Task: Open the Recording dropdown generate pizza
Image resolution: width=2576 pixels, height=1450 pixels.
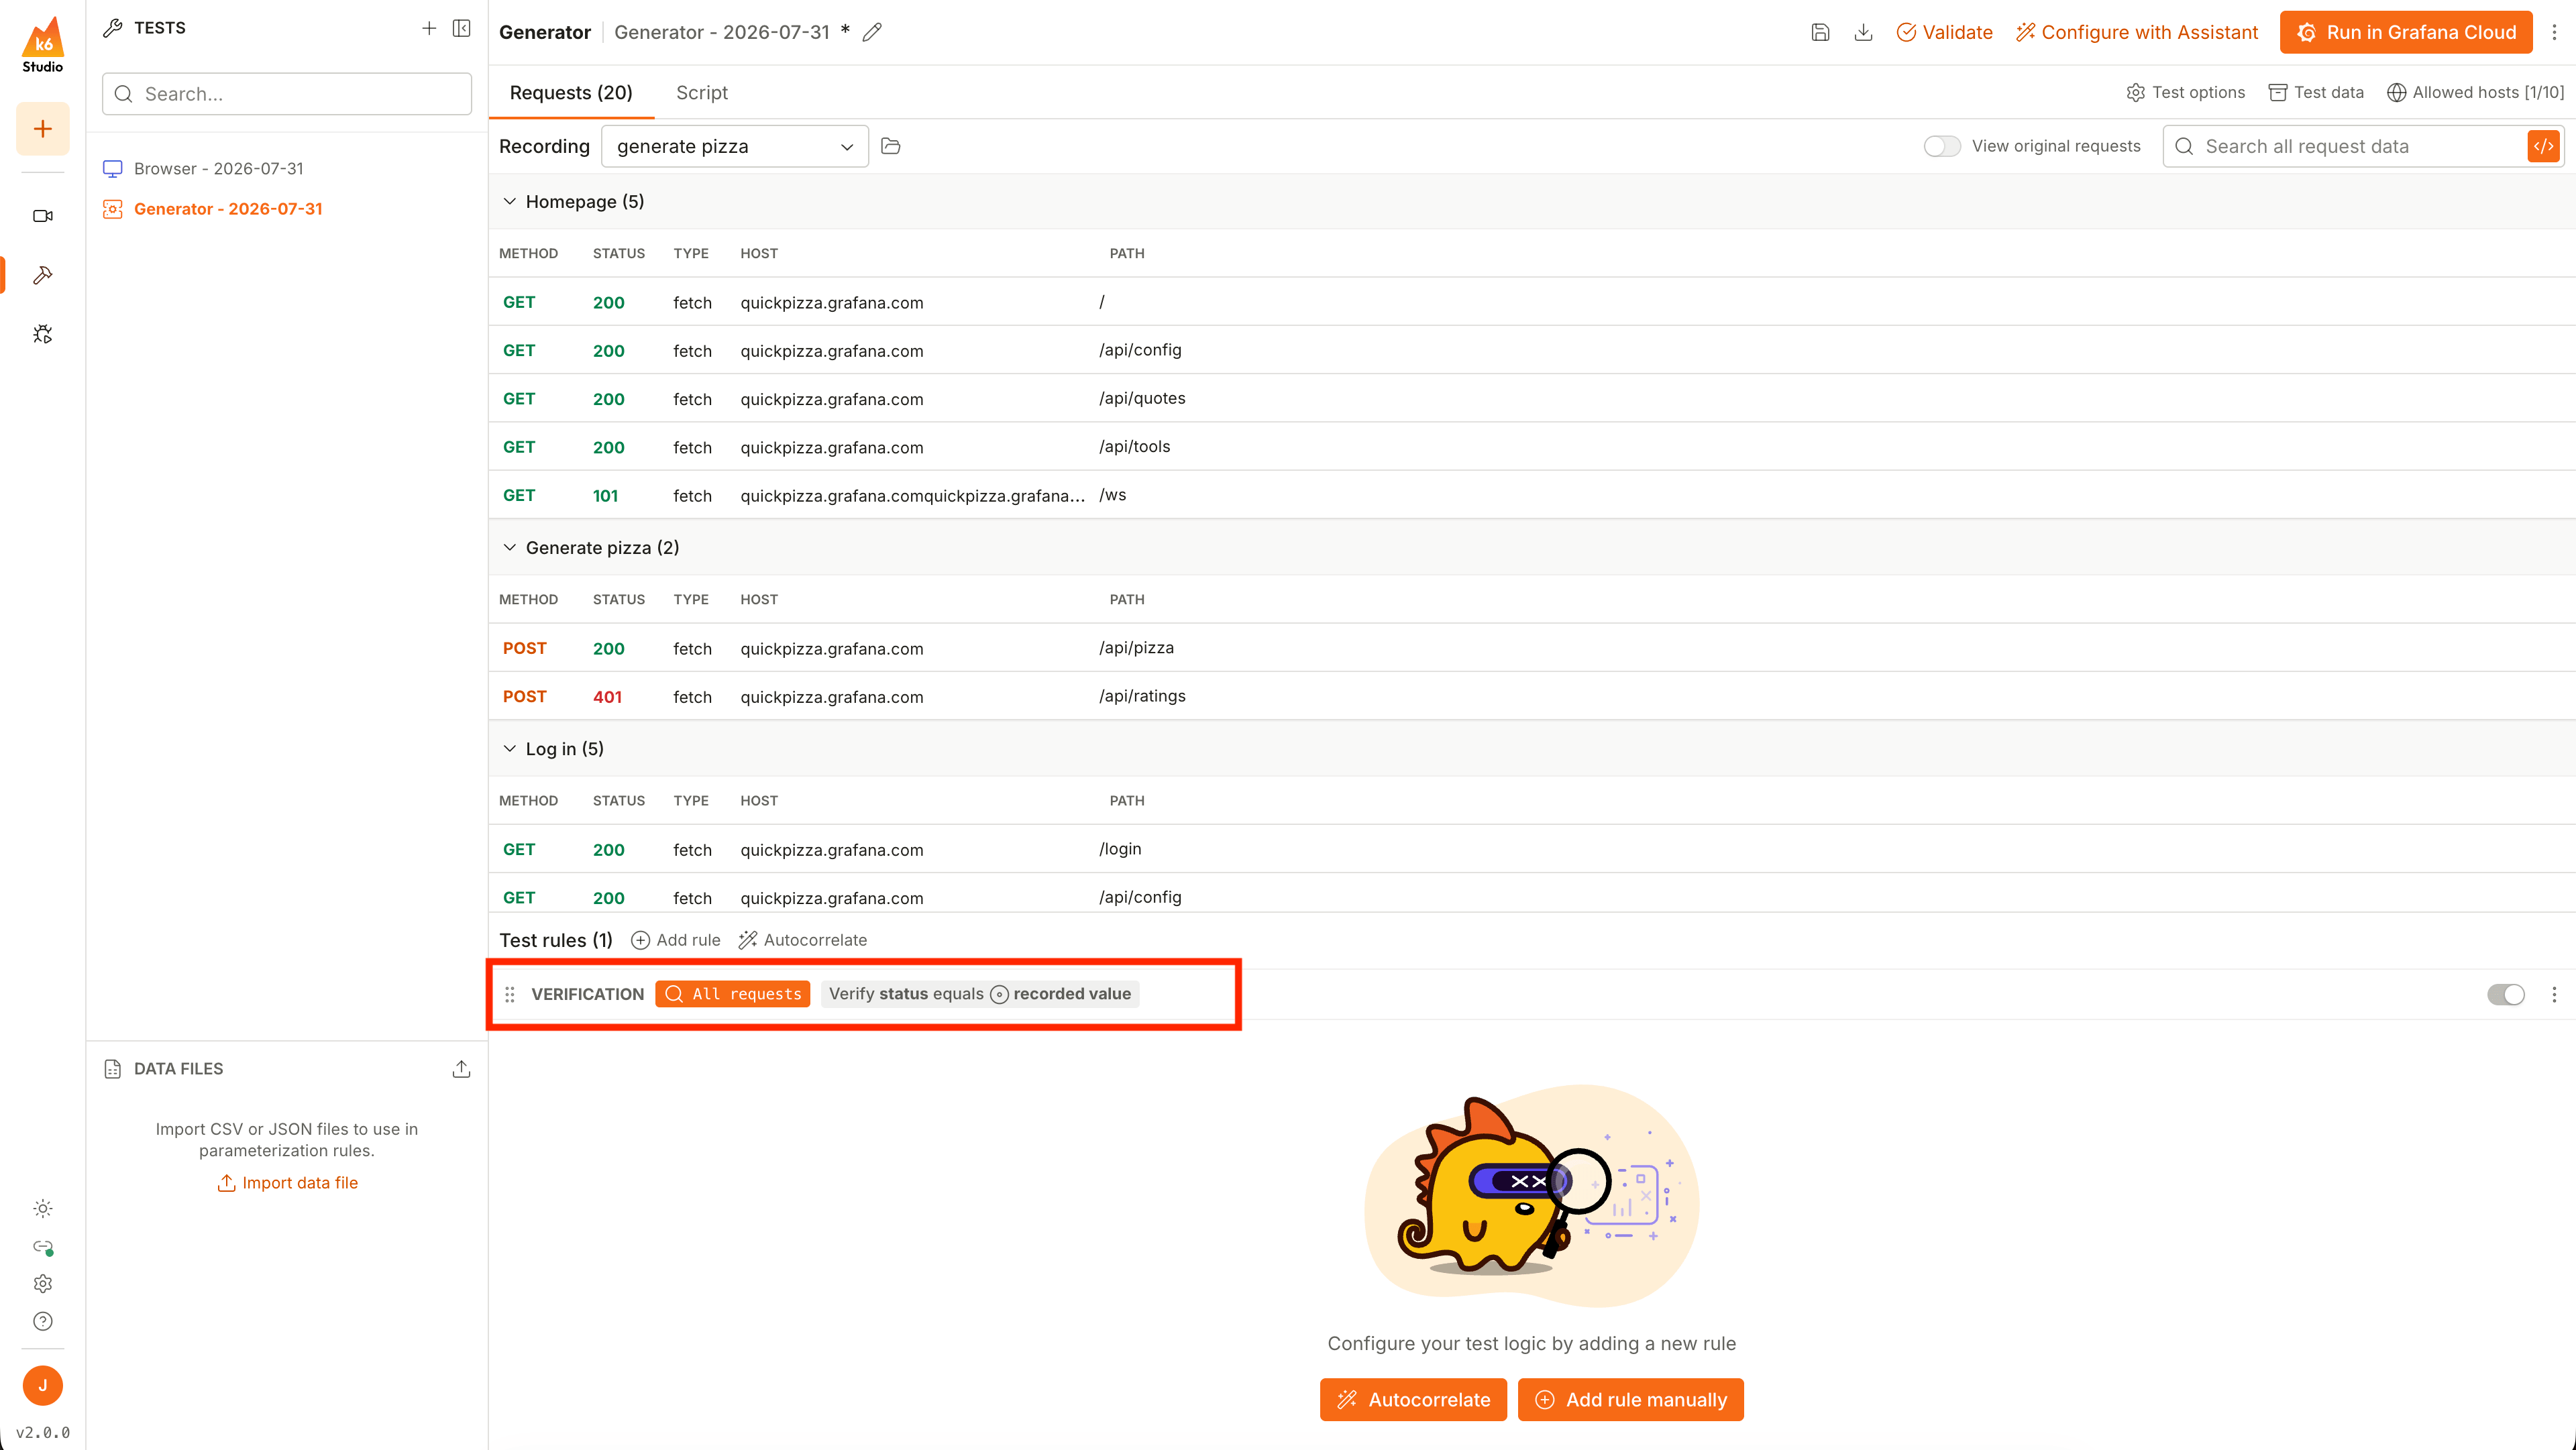Action: pyautogui.click(x=735, y=146)
